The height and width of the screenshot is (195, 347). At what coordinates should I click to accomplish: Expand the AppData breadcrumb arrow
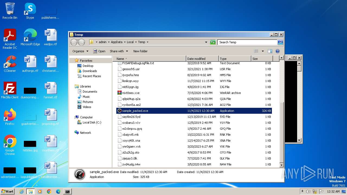124,42
